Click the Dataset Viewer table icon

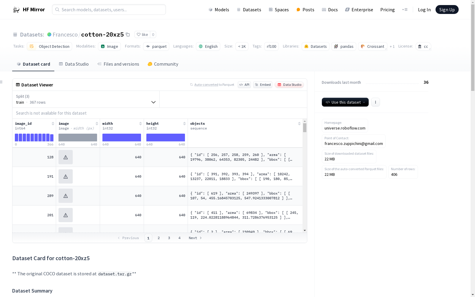click(x=18, y=85)
